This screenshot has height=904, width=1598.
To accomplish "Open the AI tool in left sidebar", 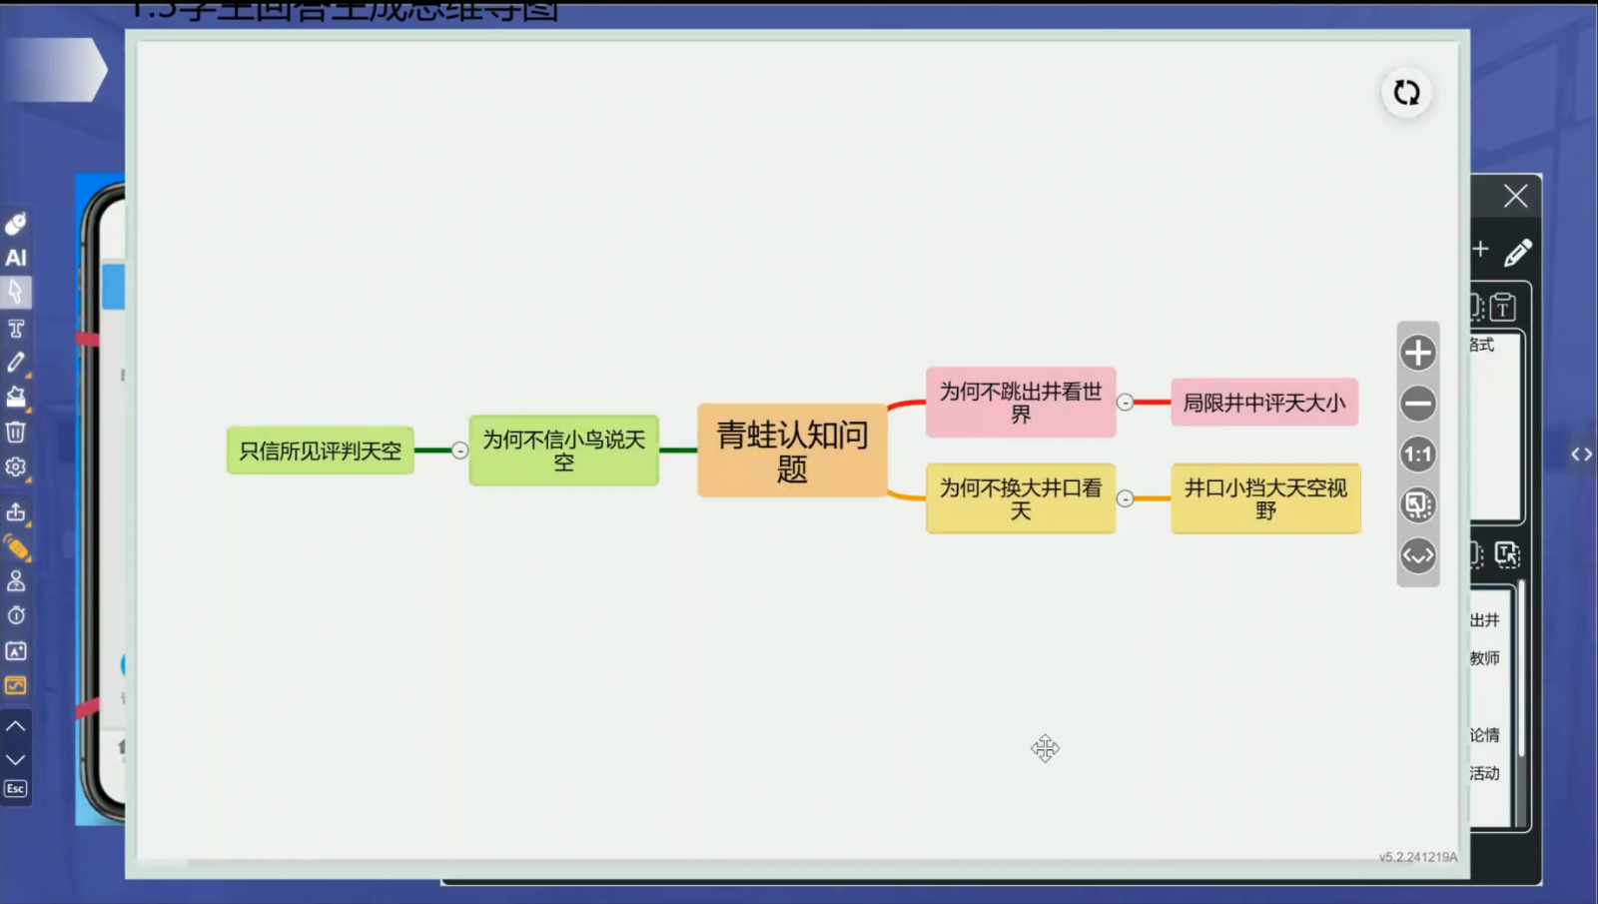I will click(x=16, y=258).
